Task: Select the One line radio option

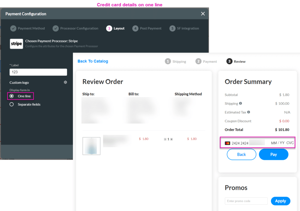Action: 12,96
